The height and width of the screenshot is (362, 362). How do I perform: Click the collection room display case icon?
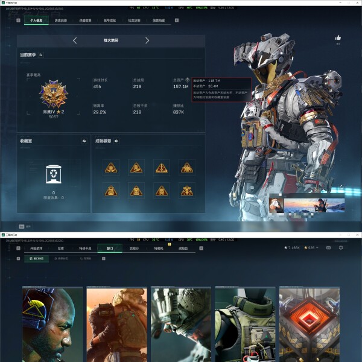pyautogui.click(x=54, y=174)
